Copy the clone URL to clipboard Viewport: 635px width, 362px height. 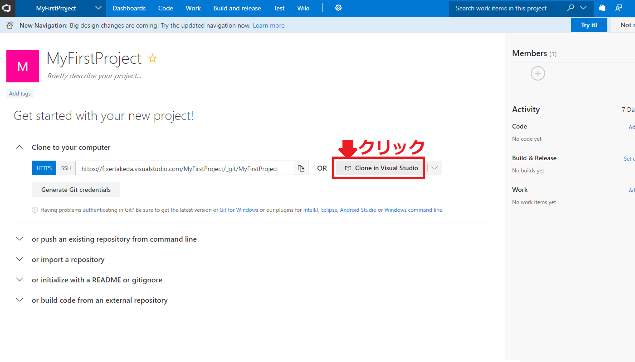301,168
